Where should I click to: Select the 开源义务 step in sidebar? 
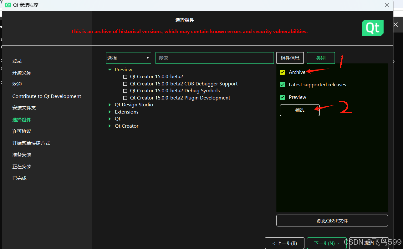(22, 73)
